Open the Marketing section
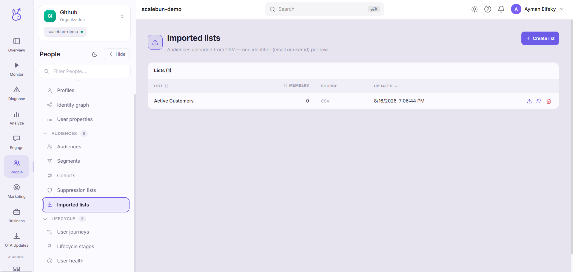 (17, 191)
